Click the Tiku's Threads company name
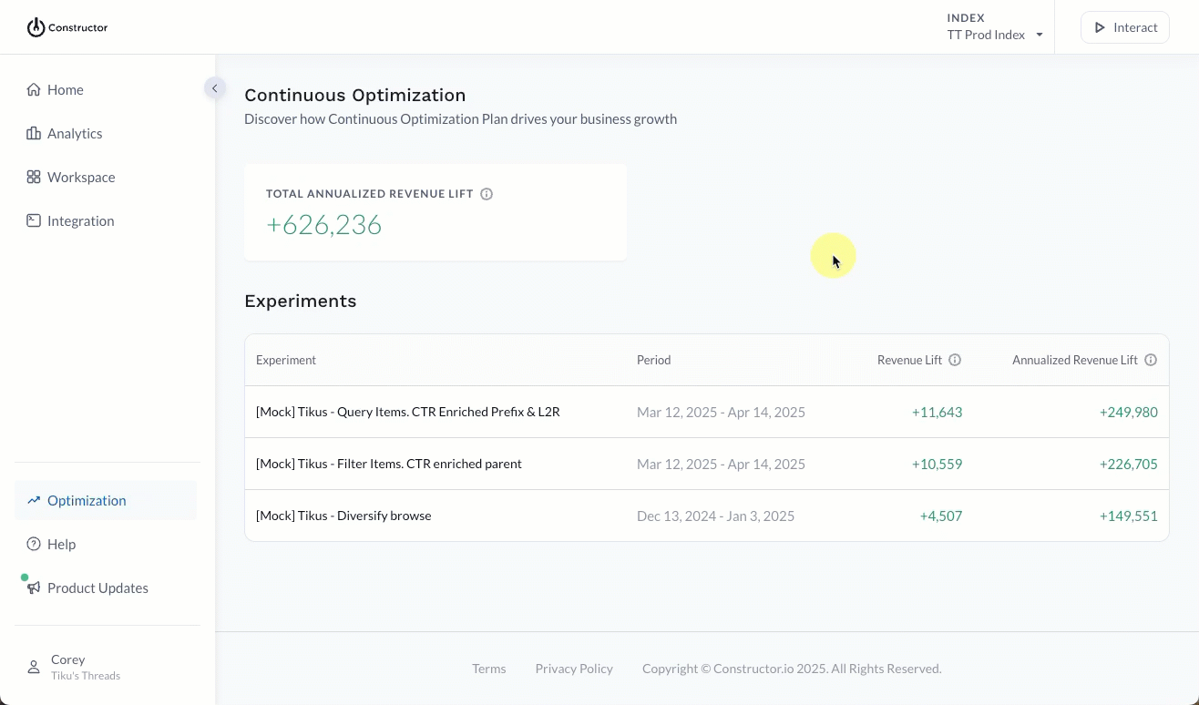The height and width of the screenshot is (705, 1199). tap(86, 676)
